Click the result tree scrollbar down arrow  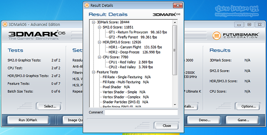click(x=175, y=105)
